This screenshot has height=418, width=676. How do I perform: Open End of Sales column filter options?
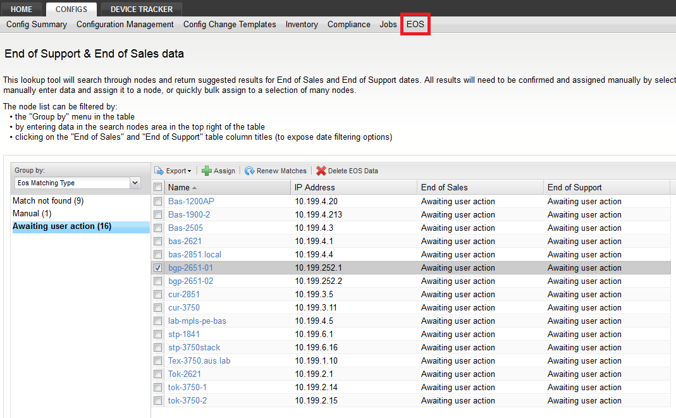[x=480, y=187]
